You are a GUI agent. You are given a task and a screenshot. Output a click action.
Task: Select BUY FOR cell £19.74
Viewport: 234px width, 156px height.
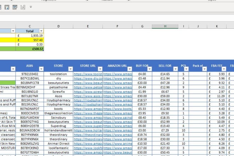142,135
